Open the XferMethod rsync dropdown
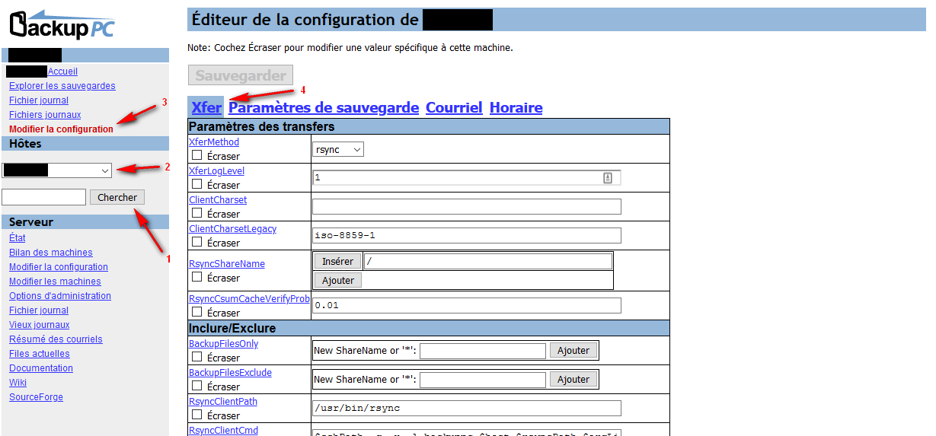This screenshot has height=436, width=936. tap(339, 150)
